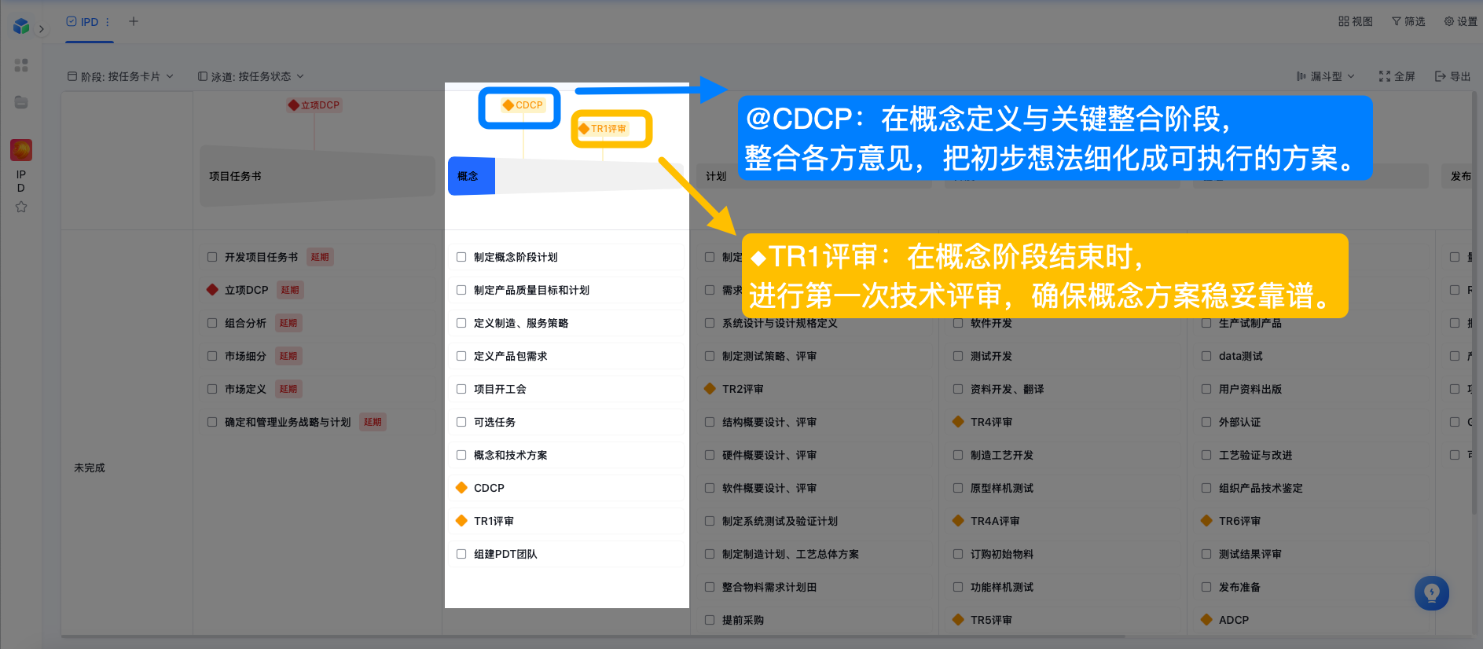1483x649 pixels.
Task: Click the 筛选 filter button
Action: click(x=1408, y=21)
